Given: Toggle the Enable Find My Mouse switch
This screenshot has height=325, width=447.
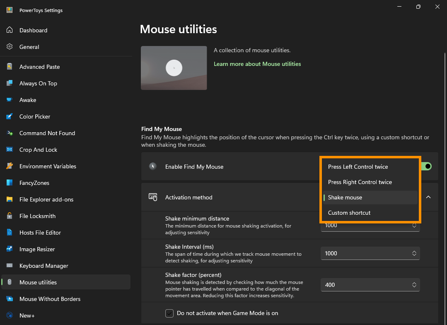Looking at the screenshot, I should [427, 166].
